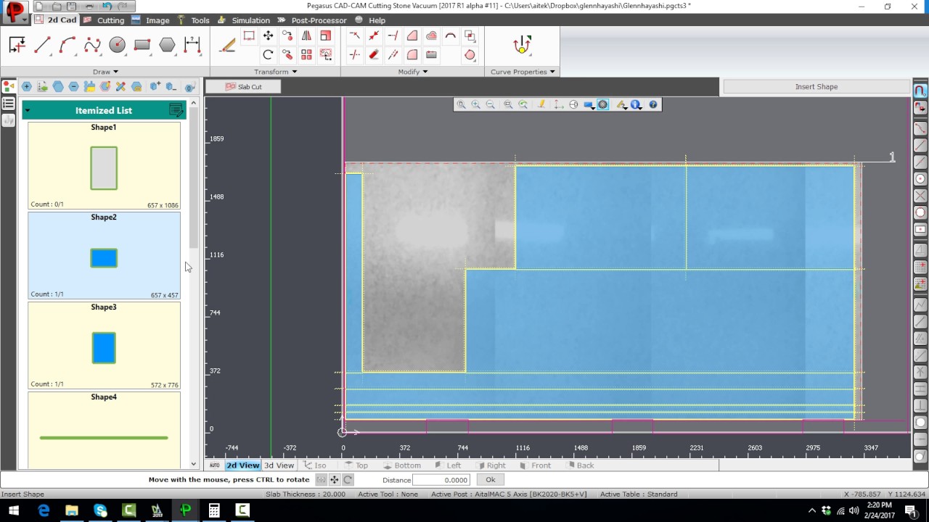Open File Explorer from the taskbar

coord(72,511)
